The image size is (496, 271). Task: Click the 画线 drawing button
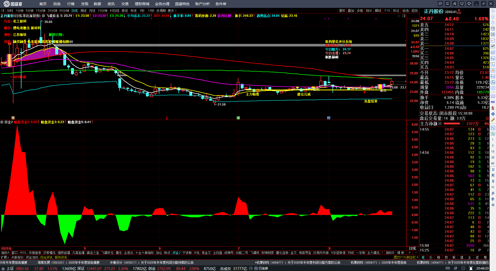click(378, 11)
